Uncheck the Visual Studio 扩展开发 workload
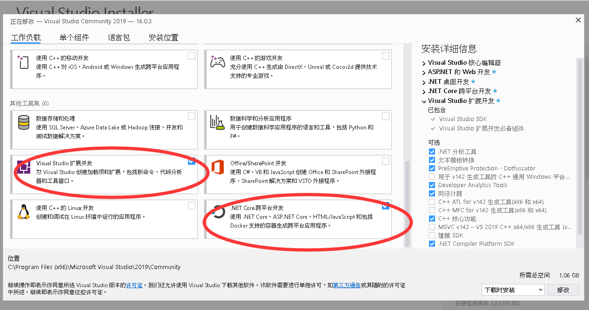Image resolution: width=589 pixels, height=310 pixels. pos(192,161)
